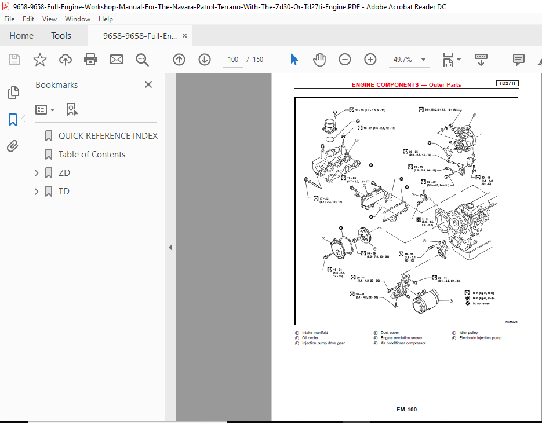Switch to the Home tab

coord(21,36)
